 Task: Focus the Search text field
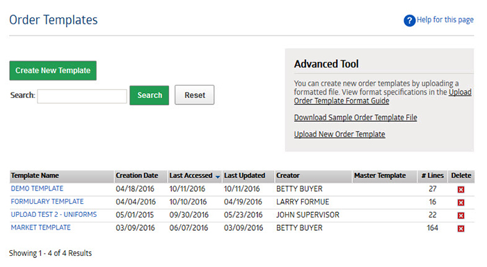click(82, 96)
